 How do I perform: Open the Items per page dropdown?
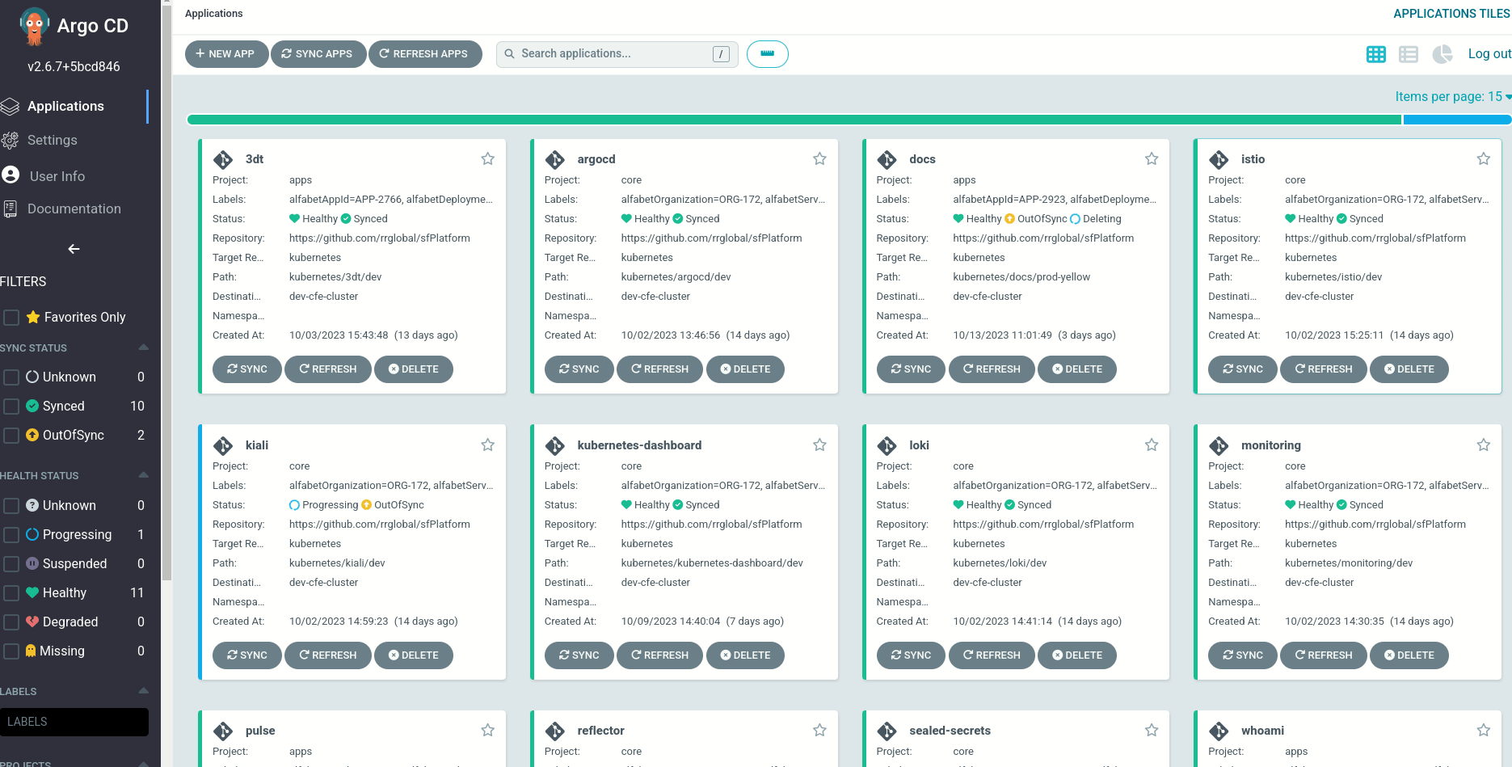click(x=1453, y=97)
